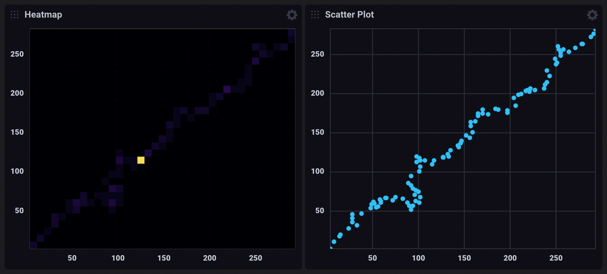607x274 pixels.
Task: Click the heatmap x-axis label 100
Action: click(118, 258)
